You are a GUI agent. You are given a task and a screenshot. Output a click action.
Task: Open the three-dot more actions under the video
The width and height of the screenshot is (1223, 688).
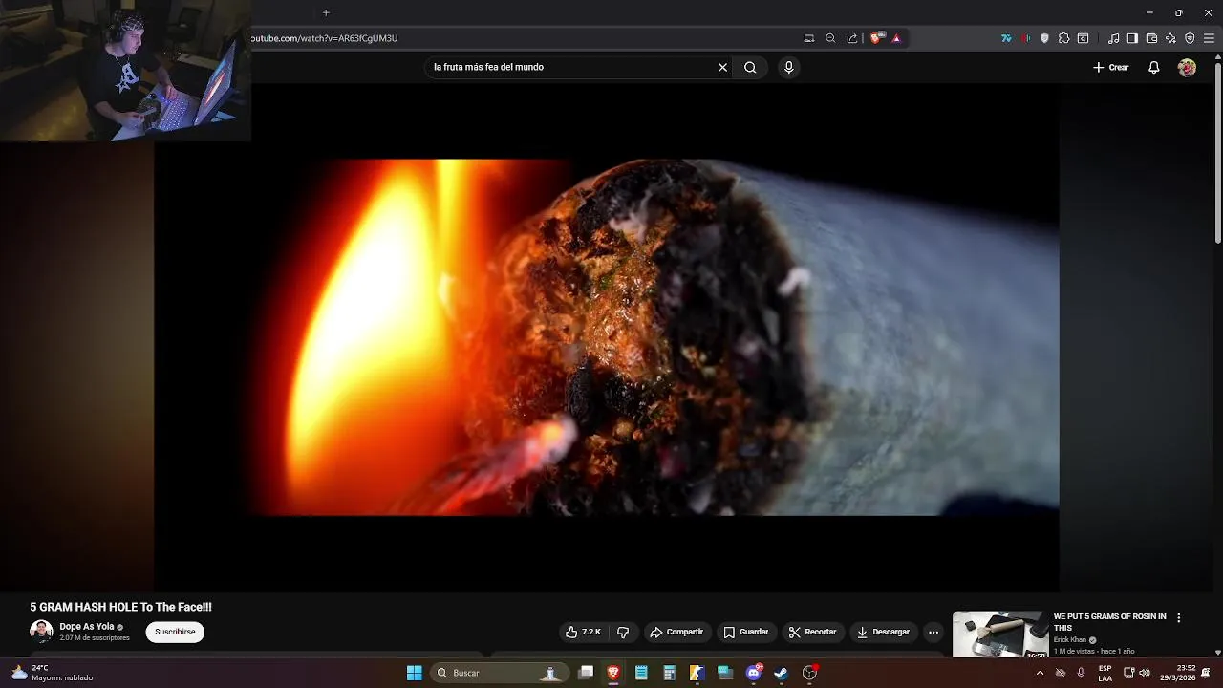pos(933,632)
